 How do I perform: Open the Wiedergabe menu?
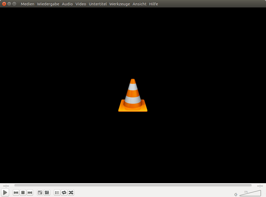[x=48, y=4]
